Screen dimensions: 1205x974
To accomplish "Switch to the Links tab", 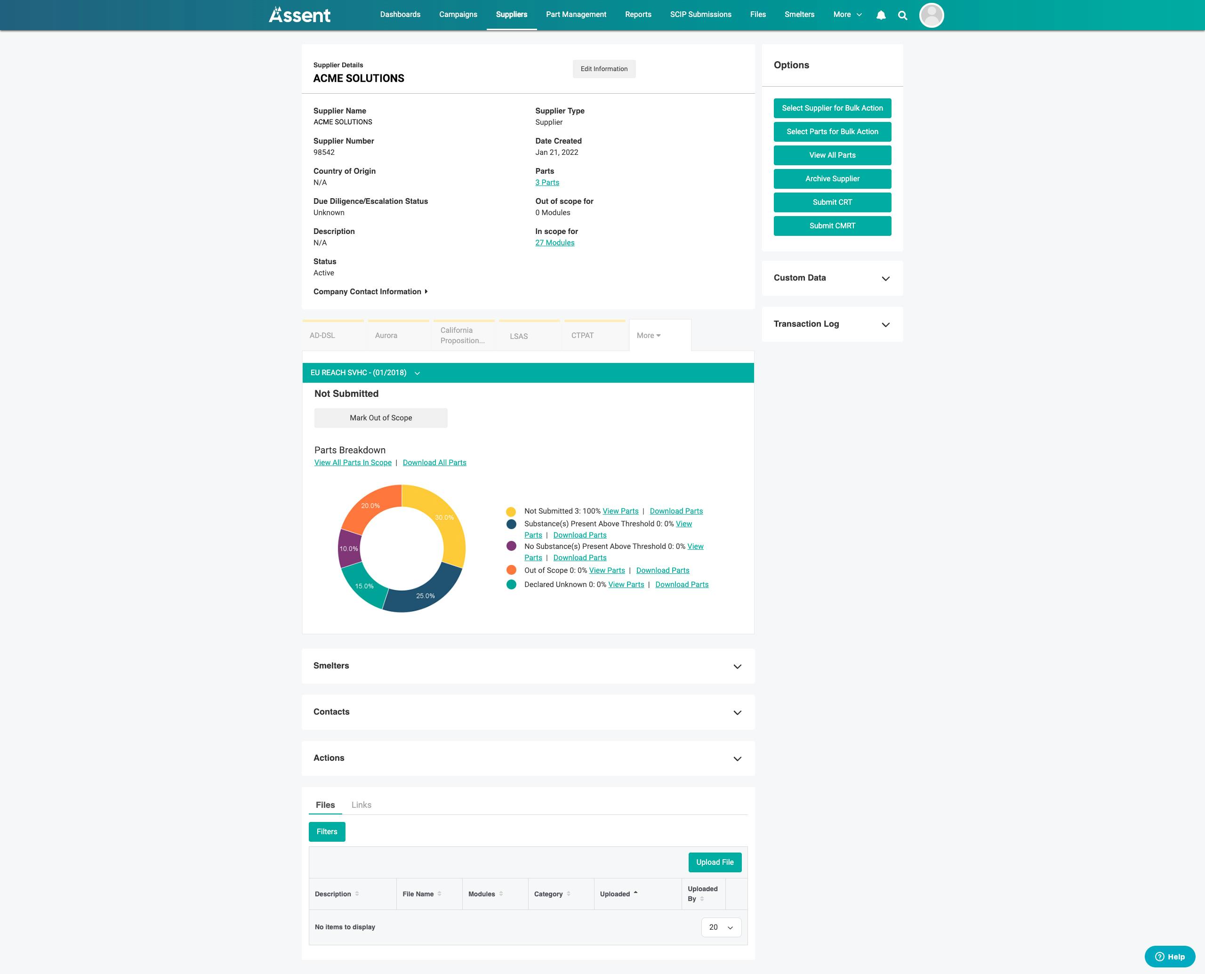I will click(361, 805).
